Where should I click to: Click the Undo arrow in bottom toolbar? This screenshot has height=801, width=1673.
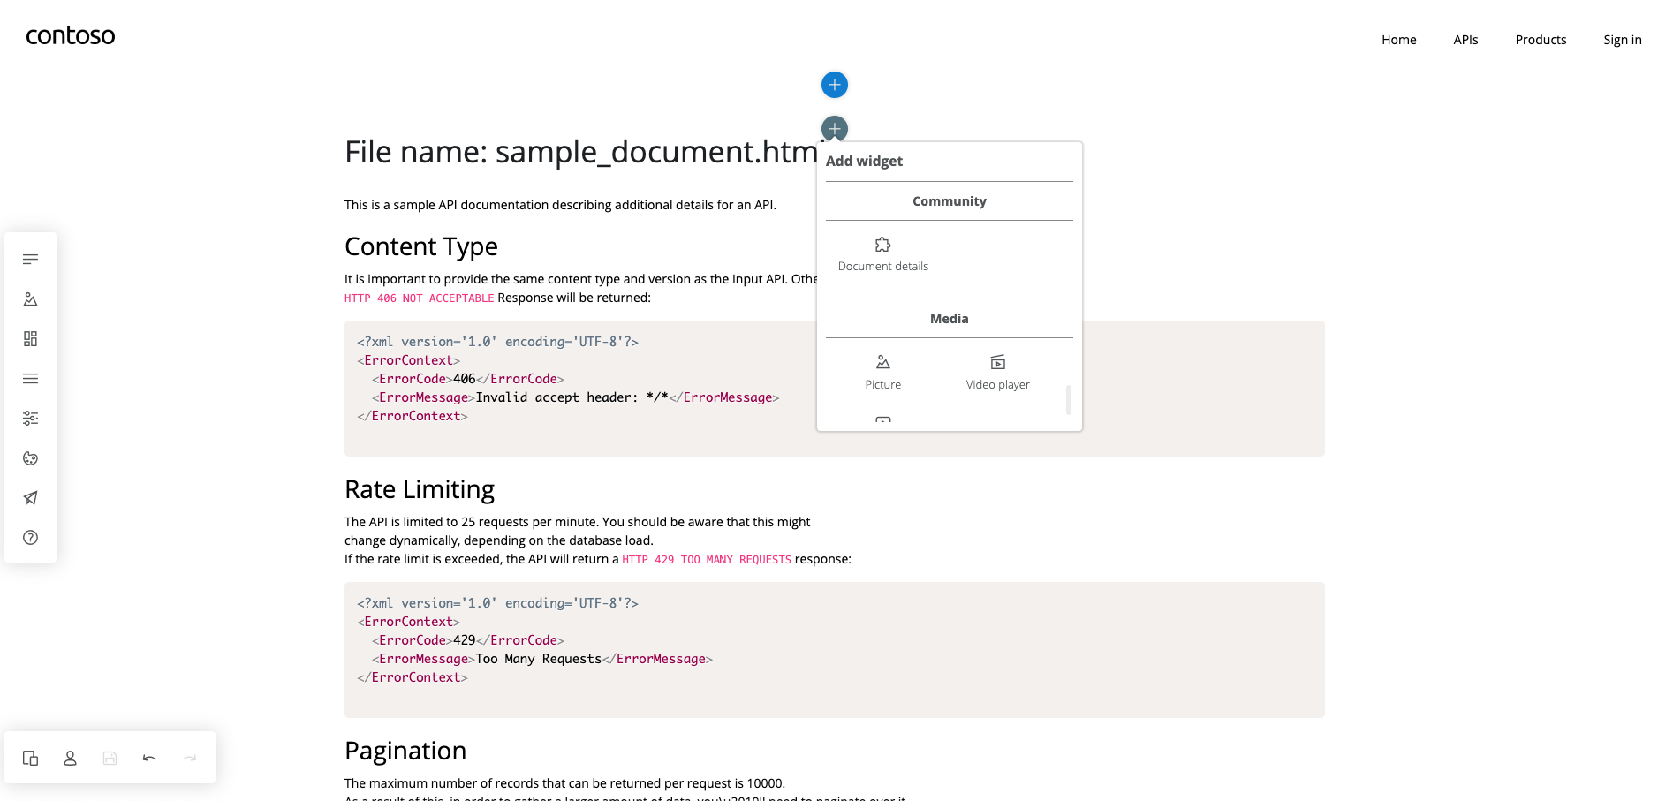pos(149,758)
